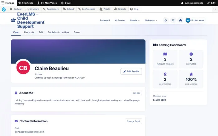
Task: Toggle Edit mode in the top bar
Action: click(x=211, y=3)
